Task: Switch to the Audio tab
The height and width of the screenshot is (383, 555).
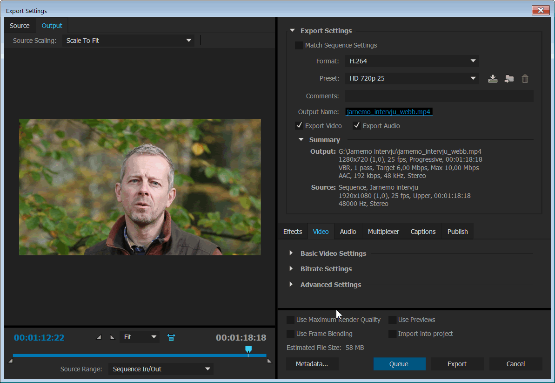Action: pyautogui.click(x=348, y=232)
